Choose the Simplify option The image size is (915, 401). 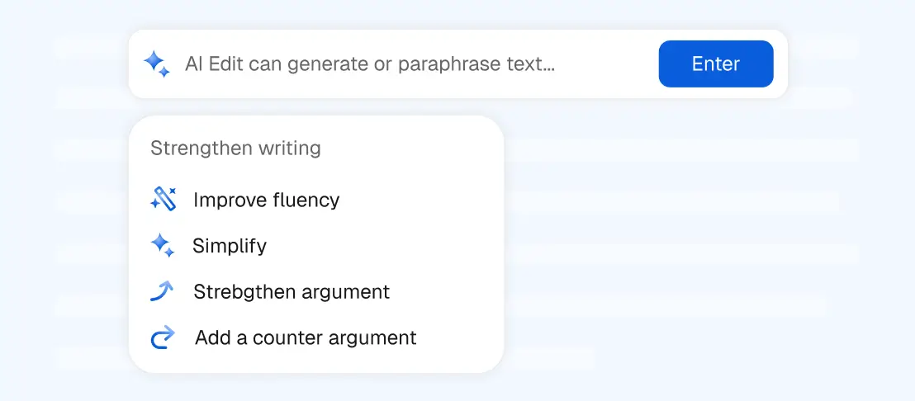coord(230,245)
